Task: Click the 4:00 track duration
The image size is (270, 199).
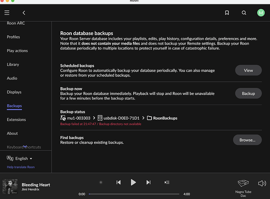Action: click(187, 194)
